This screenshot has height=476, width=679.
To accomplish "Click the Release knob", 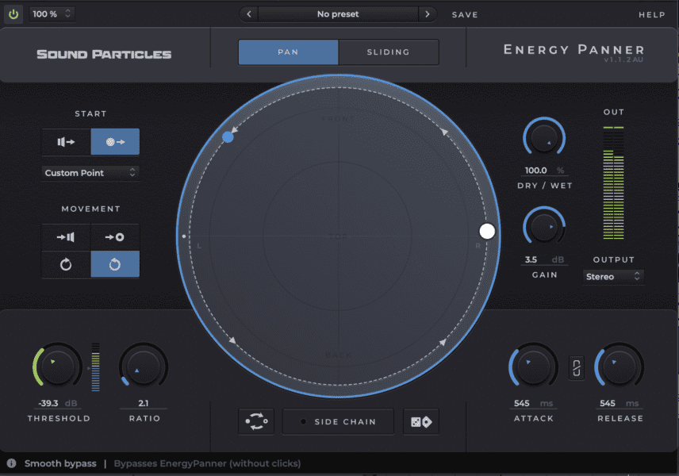I will [620, 367].
